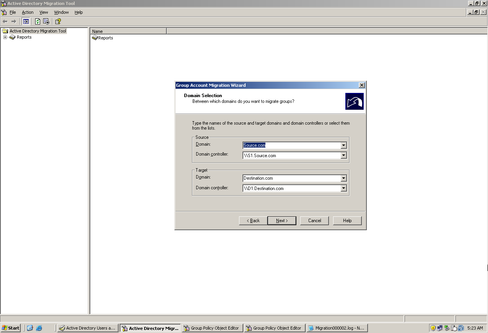The height and width of the screenshot is (333, 488).
Task: Click the Export List toolbar icon
Action: 46,21
